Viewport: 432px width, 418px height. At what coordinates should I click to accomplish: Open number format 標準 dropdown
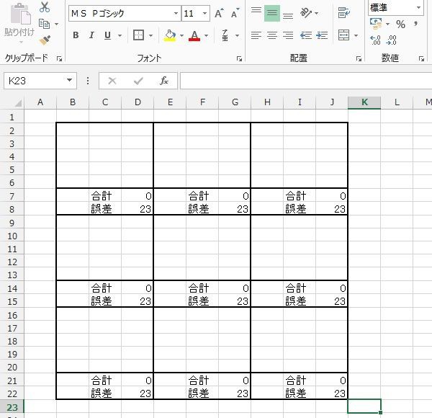[419, 7]
